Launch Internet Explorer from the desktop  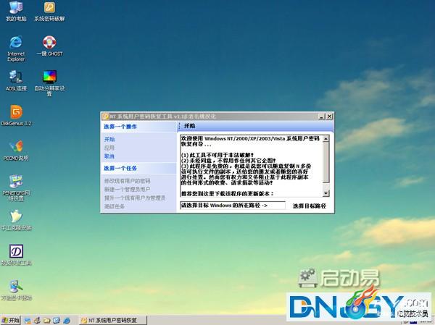(16, 48)
